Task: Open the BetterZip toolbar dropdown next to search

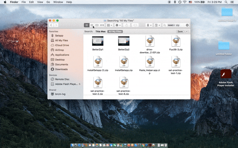Action: click(157, 25)
